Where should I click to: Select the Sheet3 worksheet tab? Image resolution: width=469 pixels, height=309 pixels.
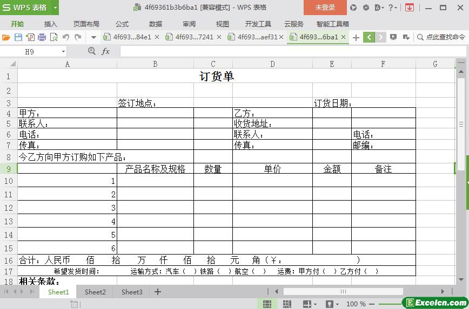pyautogui.click(x=132, y=292)
